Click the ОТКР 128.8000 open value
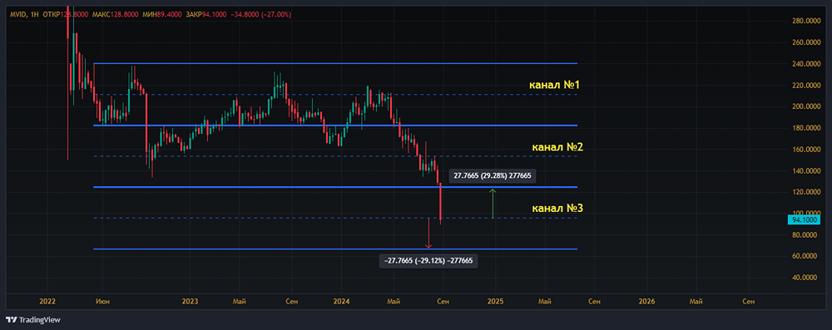The width and height of the screenshot is (832, 330). click(66, 14)
